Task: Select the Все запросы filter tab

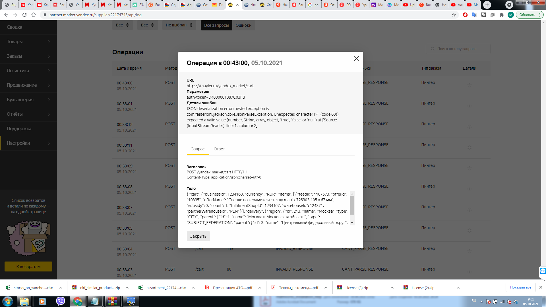Action: pos(216,25)
